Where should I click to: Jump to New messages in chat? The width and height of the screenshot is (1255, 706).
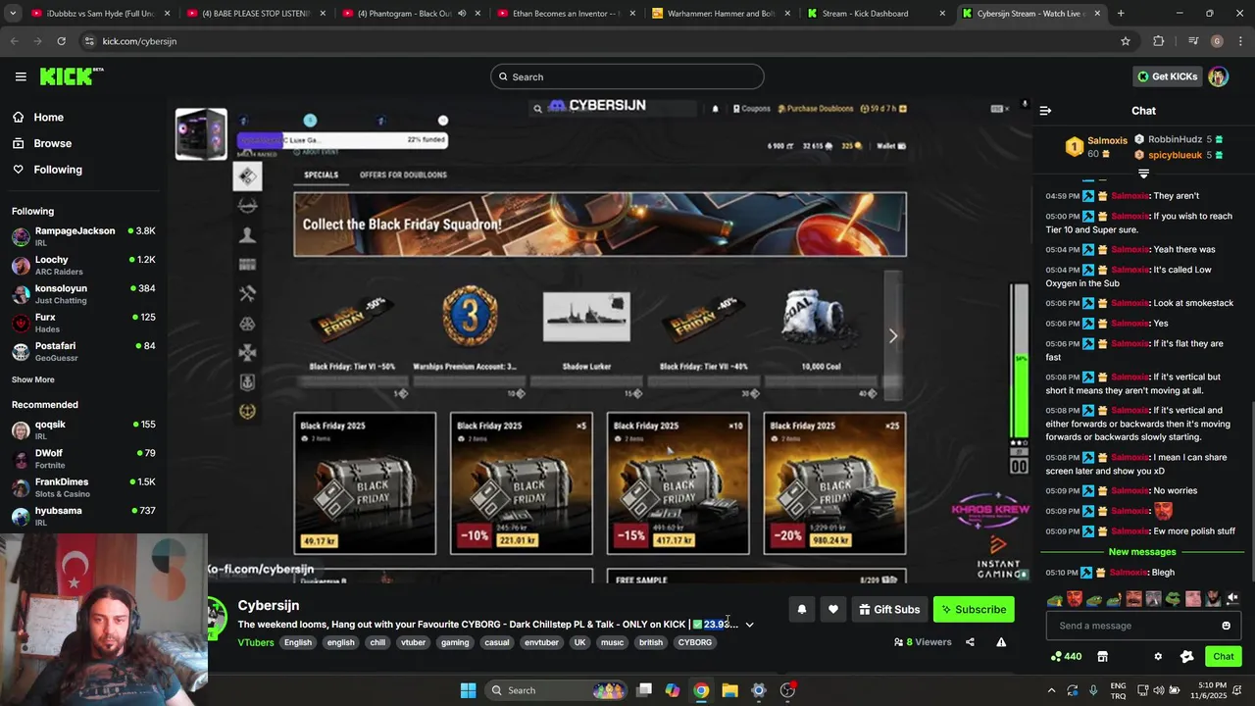(1141, 552)
